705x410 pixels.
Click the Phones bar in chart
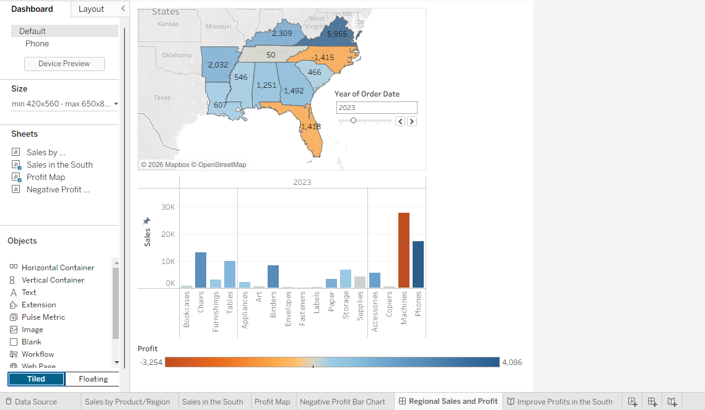(x=418, y=264)
